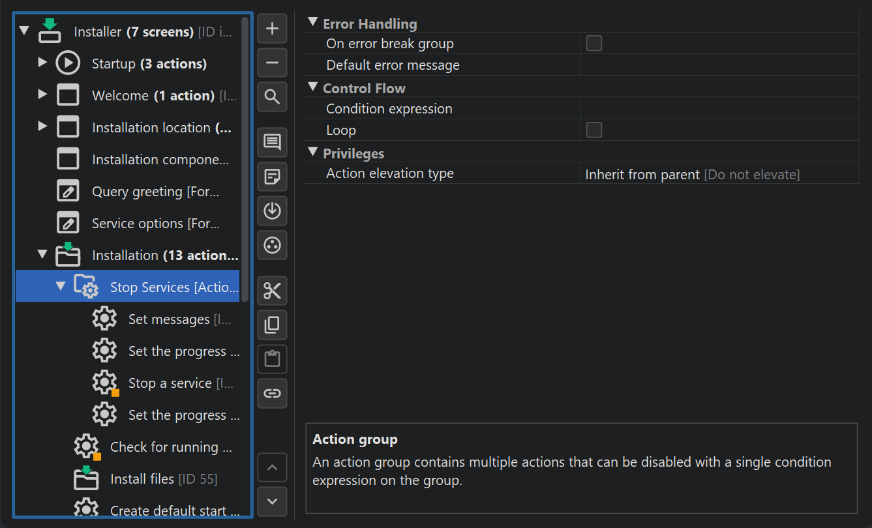Click the minus Remove button in toolbar
The image size is (872, 528).
tap(273, 63)
